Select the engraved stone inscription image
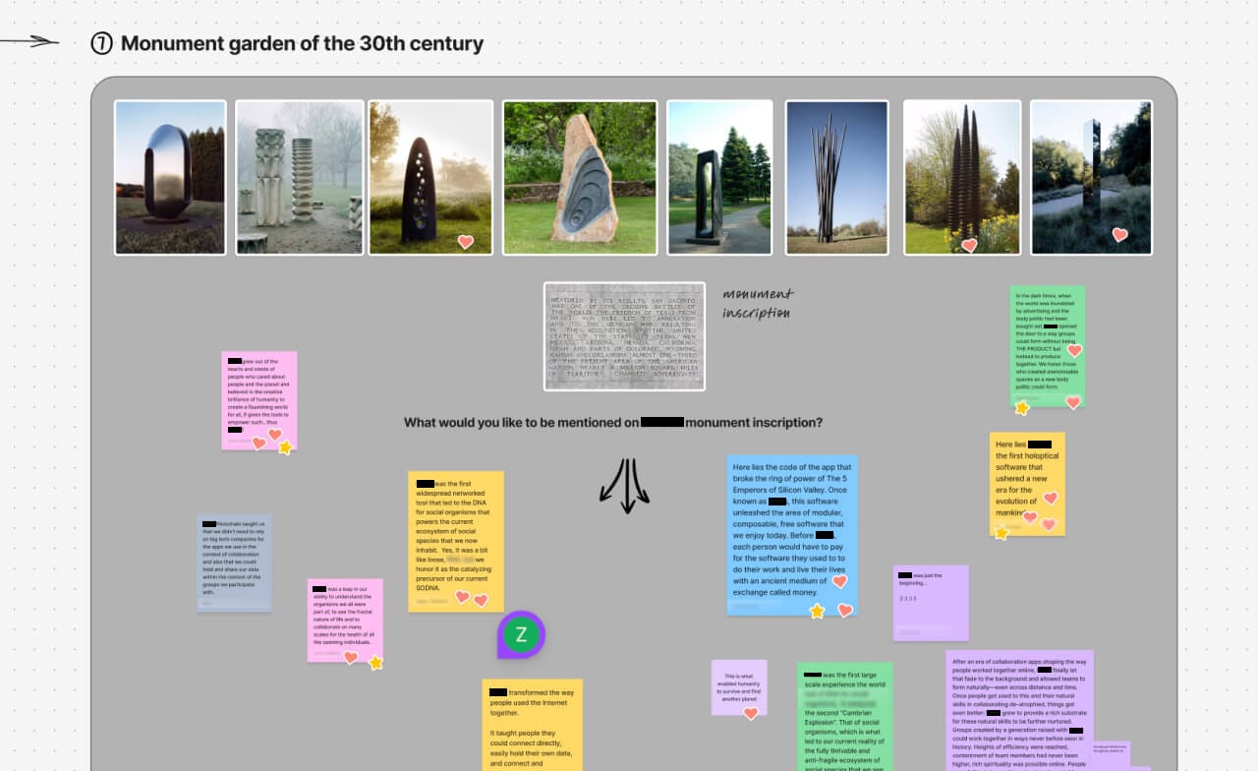This screenshot has height=771, width=1258. pos(624,336)
